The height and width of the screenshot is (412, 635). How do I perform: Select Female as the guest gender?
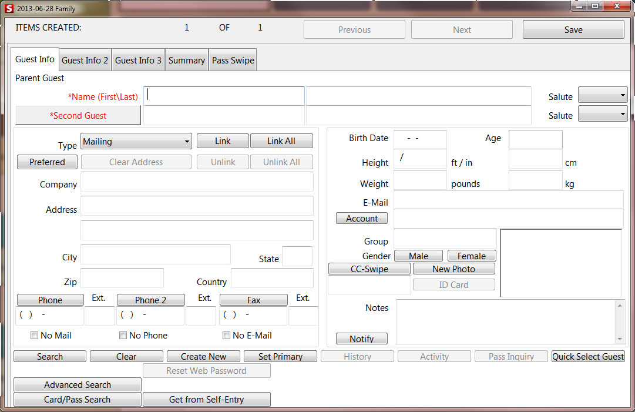coord(472,256)
